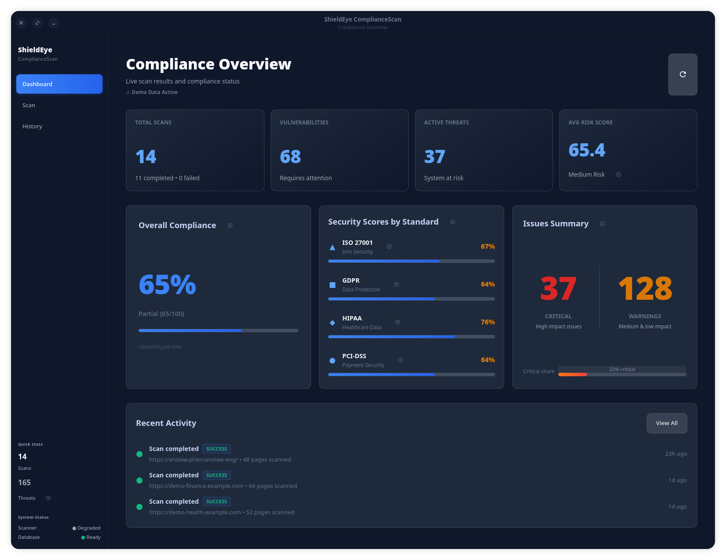The height and width of the screenshot is (560, 726).
Task: Click the PCI-DSS score progress bar
Action: [411, 375]
